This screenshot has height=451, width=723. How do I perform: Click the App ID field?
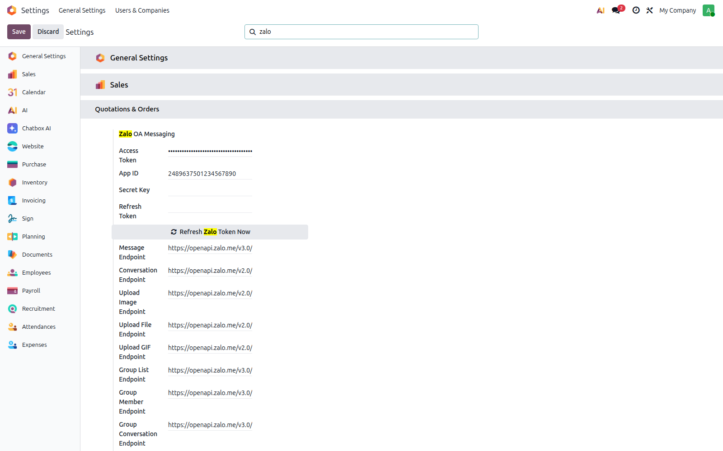pos(210,174)
